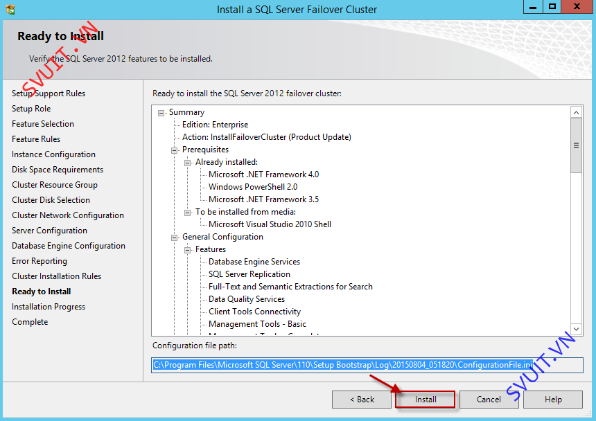Open Help for this setup page
This screenshot has width=596, height=421.
[552, 400]
